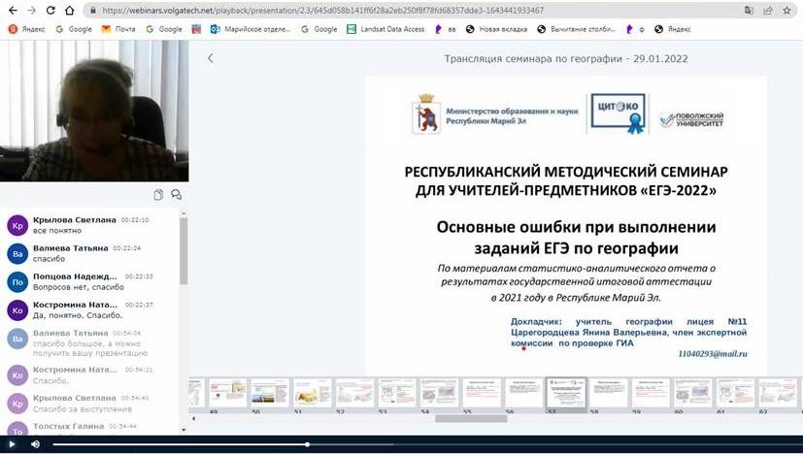This screenshot has width=803, height=454.
Task: Bookmark page with star icon
Action: pyautogui.click(x=768, y=10)
